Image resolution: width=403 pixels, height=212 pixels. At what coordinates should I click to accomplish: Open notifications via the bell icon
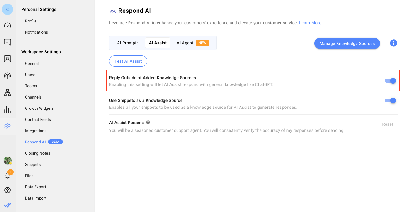click(7, 176)
